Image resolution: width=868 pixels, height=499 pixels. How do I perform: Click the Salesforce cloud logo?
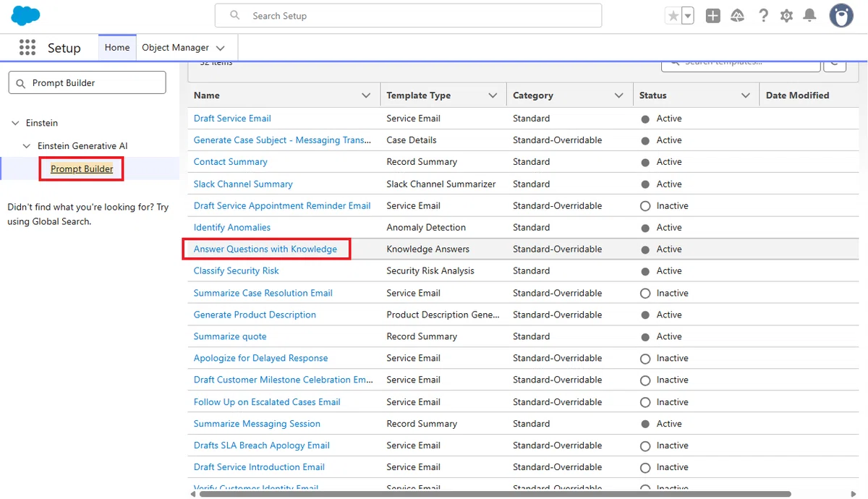coord(26,15)
